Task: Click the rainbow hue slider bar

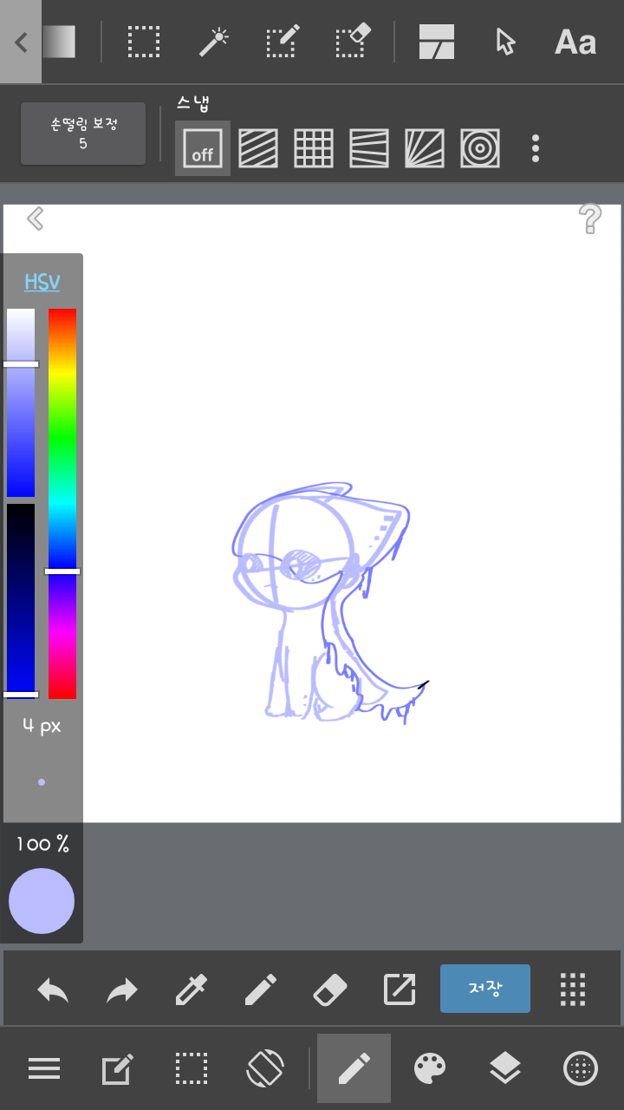Action: coord(62,503)
